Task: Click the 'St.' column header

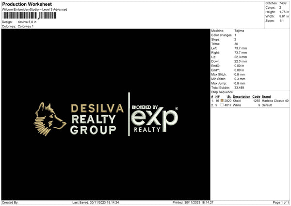Action: (229, 97)
